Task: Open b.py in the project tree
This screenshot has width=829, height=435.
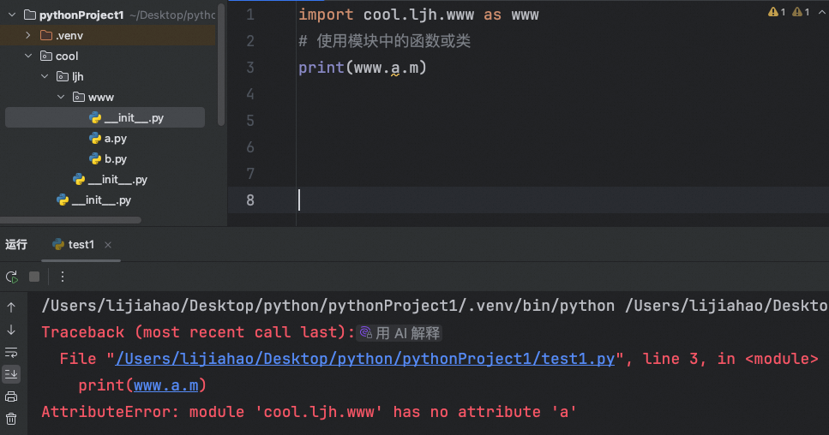Action: pos(115,159)
